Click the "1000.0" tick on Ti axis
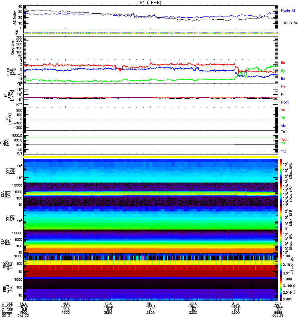 pyautogui.click(x=17, y=136)
